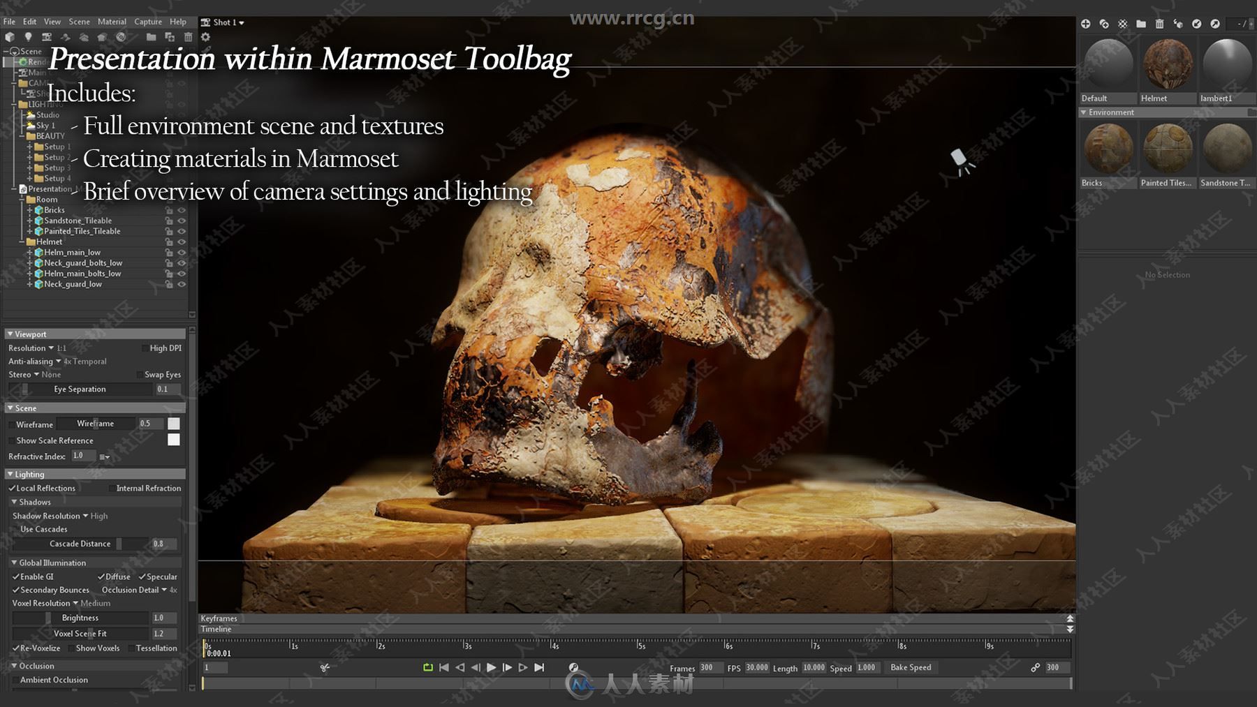Click the Wireframe button in Scene section
Image resolution: width=1257 pixels, height=707 pixels.
[x=96, y=424]
